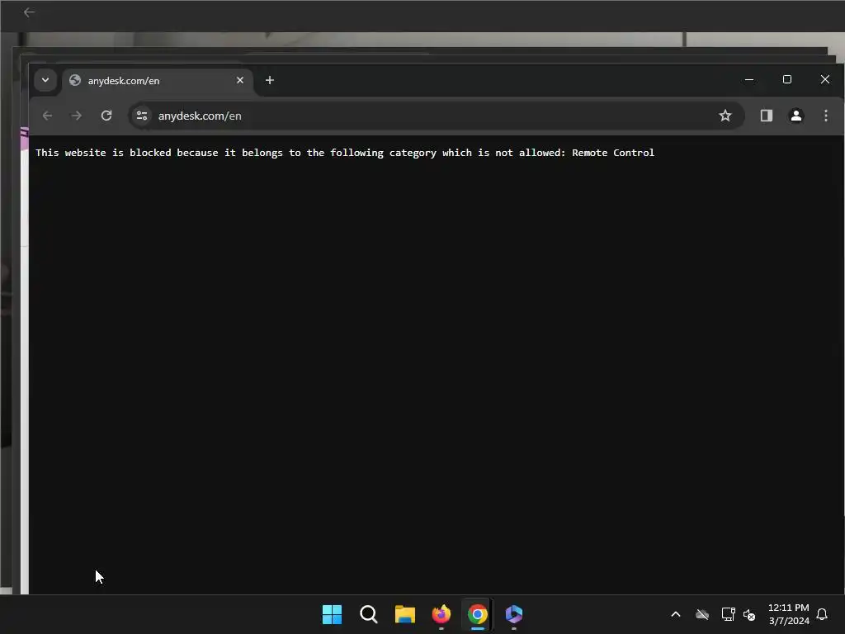Click the back arrow at top-left
The image size is (845, 634).
[29, 12]
